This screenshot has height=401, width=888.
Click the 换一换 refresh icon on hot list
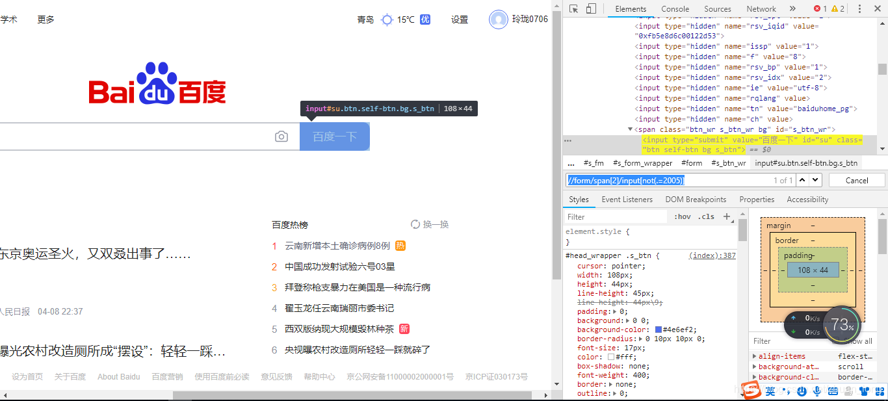click(x=415, y=224)
